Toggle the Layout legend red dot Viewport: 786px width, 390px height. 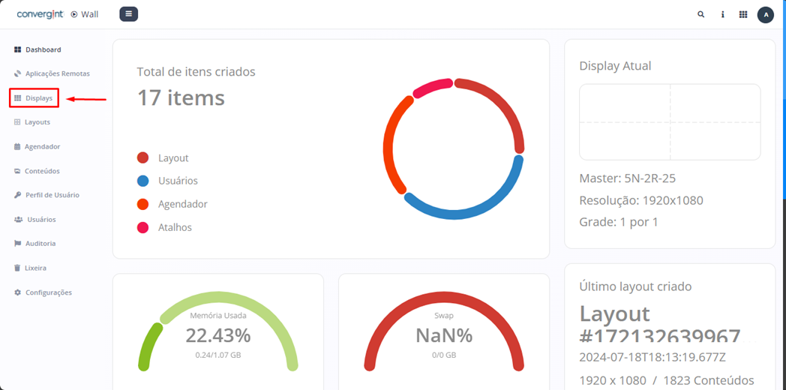point(142,158)
